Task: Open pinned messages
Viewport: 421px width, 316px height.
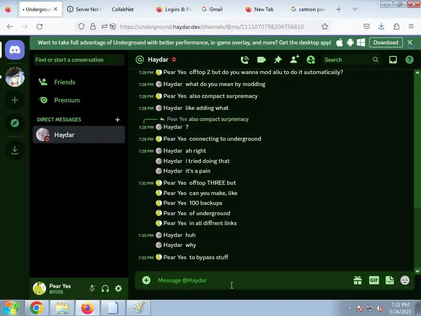Action: pos(278,60)
